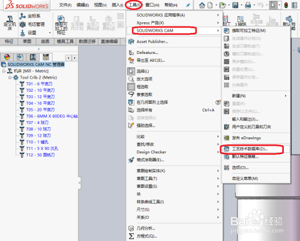Collapse the 机床 [Mill - Metric] node

click(4, 71)
